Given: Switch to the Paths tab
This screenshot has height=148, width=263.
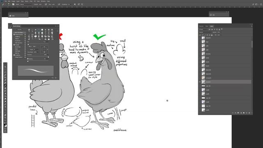Looking at the screenshot, I should [x=207, y=26].
